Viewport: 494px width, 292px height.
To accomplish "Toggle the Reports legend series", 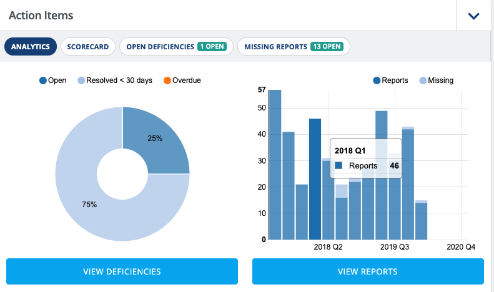I will click(x=390, y=80).
